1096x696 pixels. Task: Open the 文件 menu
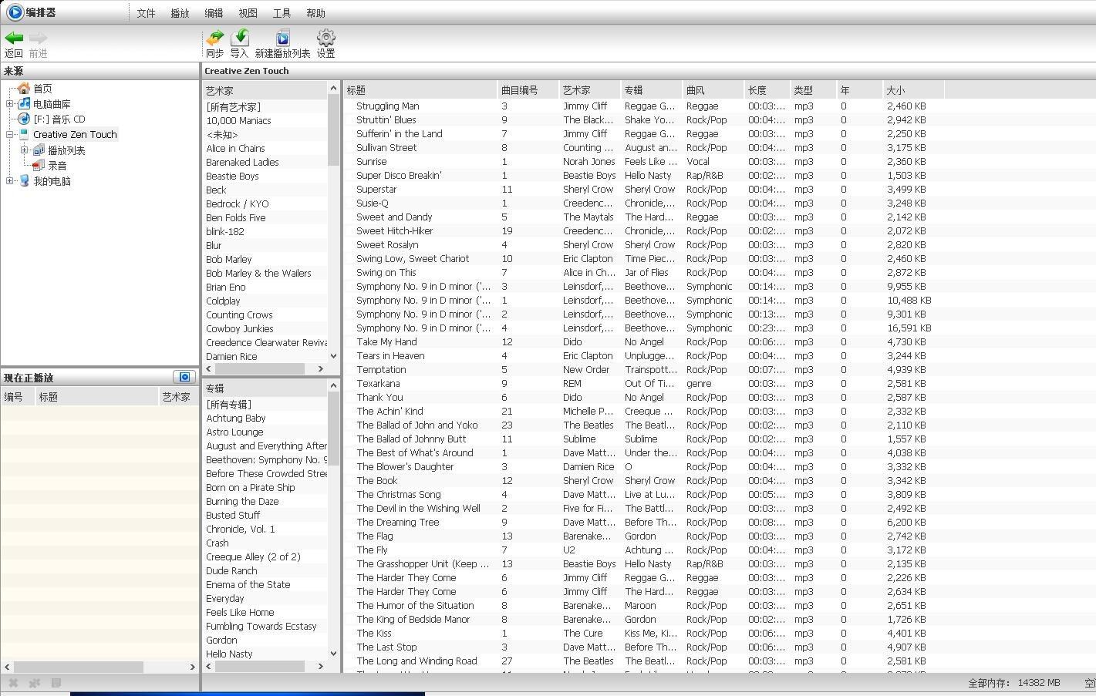tap(146, 13)
